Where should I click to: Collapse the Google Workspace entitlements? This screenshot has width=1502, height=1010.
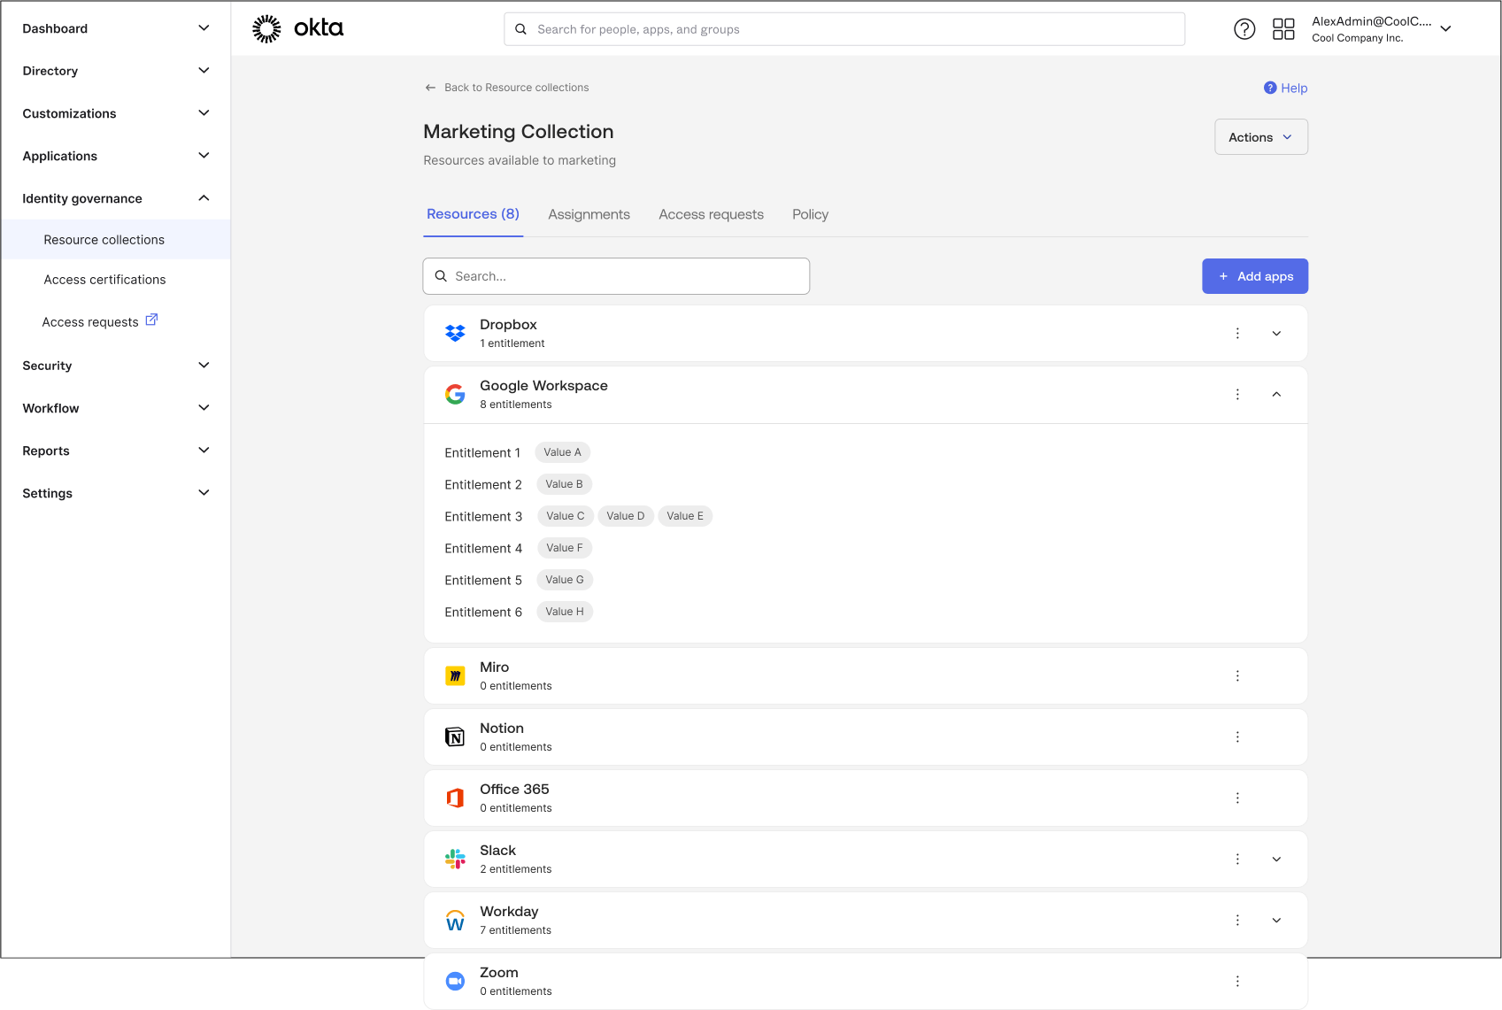(x=1276, y=394)
